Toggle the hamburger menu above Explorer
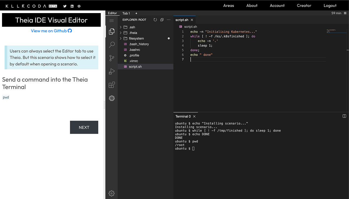The width and height of the screenshot is (349, 199). click(111, 20)
